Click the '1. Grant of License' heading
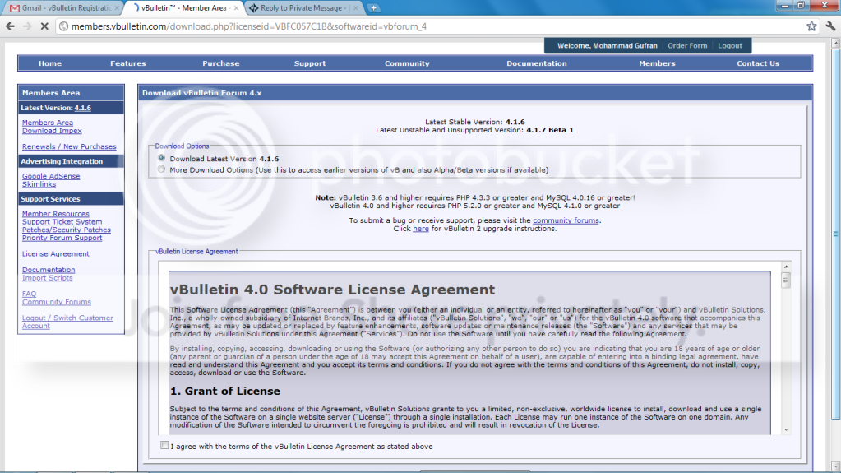This screenshot has height=473, width=841. 224,392
